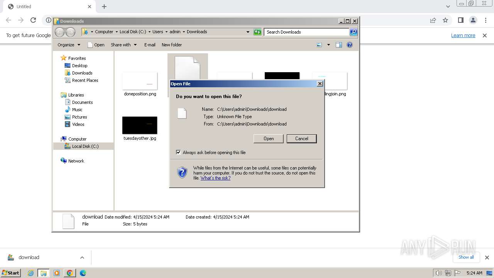Toggle the preview pane icon
This screenshot has width=494, height=278.
click(338, 45)
